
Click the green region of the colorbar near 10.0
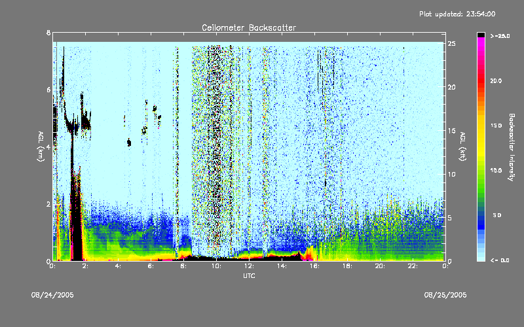481,171
